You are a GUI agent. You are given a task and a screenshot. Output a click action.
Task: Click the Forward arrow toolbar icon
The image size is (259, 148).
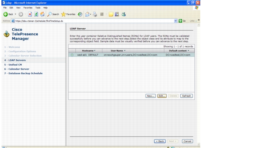21,14
